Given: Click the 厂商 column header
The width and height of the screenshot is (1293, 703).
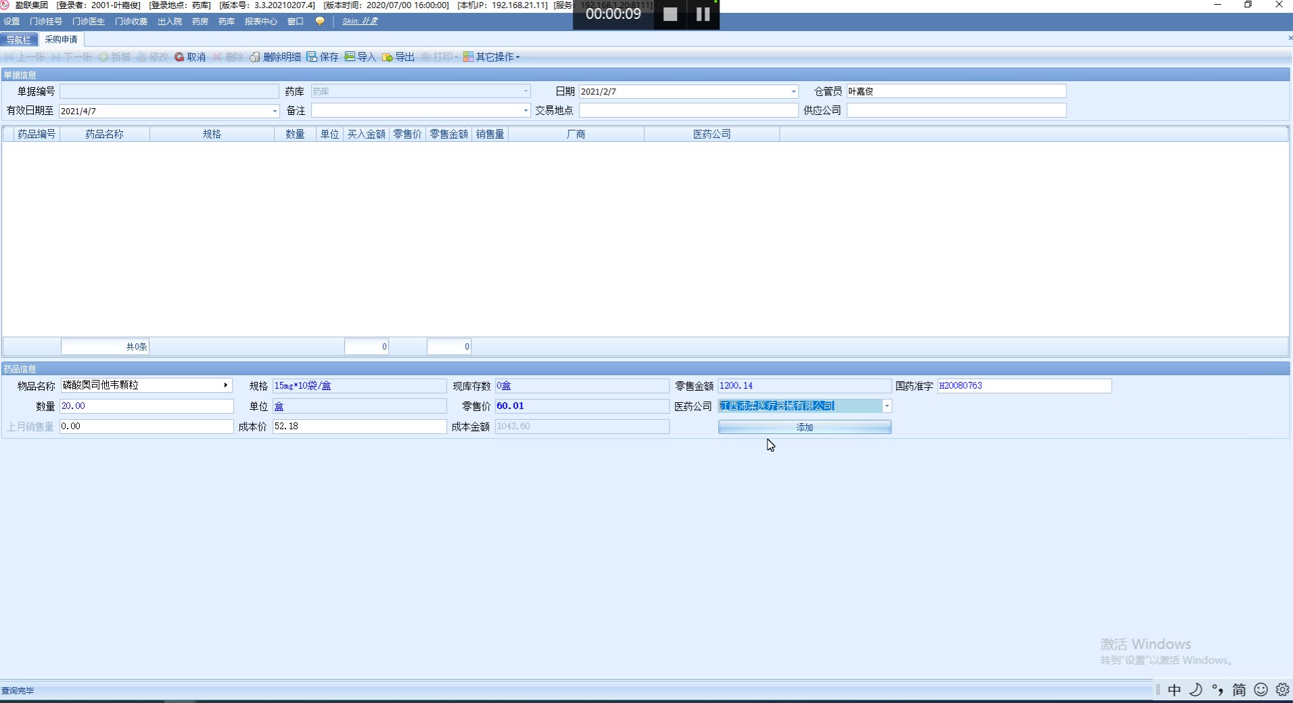Looking at the screenshot, I should click(x=576, y=135).
